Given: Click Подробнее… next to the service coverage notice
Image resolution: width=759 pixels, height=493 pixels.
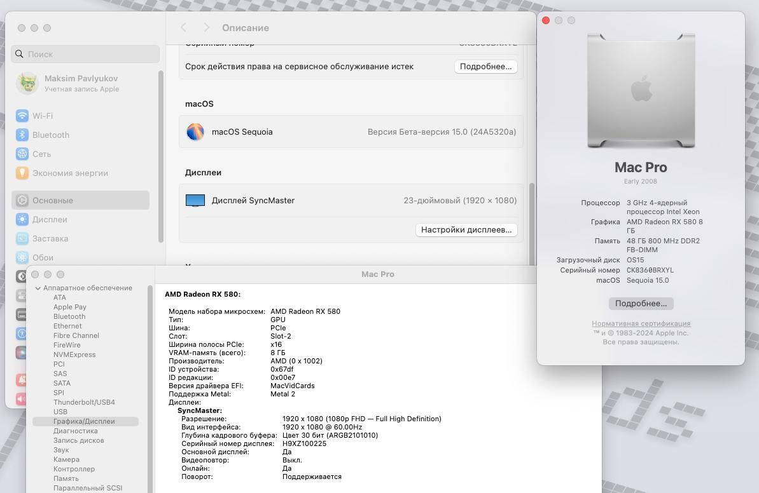Looking at the screenshot, I should (485, 67).
